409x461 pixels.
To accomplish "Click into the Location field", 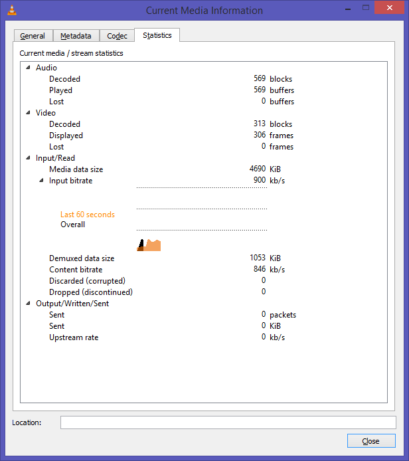I will pos(228,422).
